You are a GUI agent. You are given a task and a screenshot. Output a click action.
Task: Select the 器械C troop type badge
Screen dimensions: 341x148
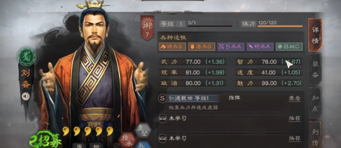coord(289,47)
